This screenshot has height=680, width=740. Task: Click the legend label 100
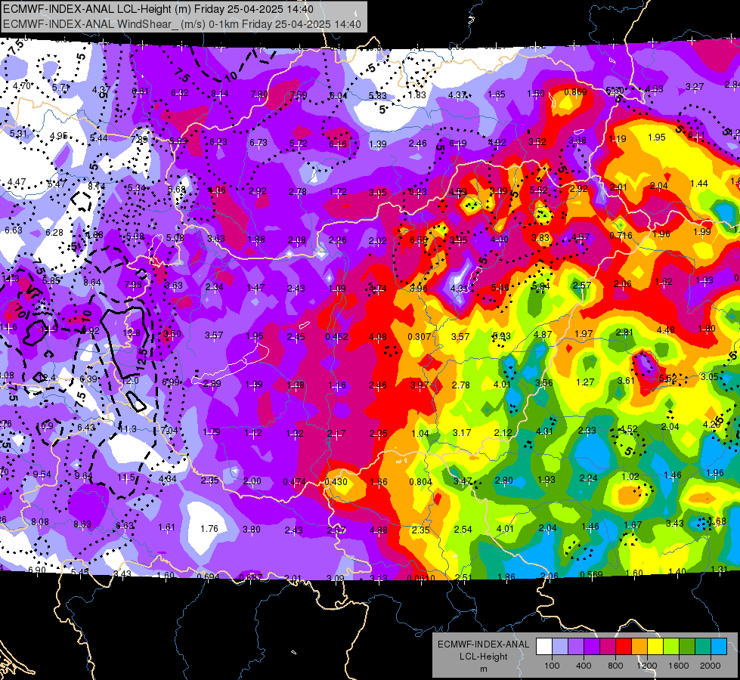point(552,666)
